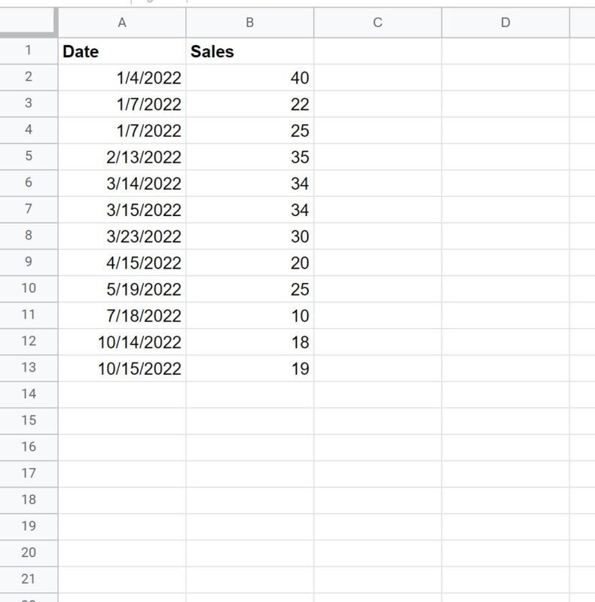Viewport: 595px width, 602px height.
Task: Click the sales value 35
Action: pos(249,157)
